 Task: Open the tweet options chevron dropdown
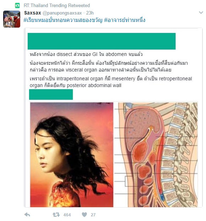tap(201, 12)
